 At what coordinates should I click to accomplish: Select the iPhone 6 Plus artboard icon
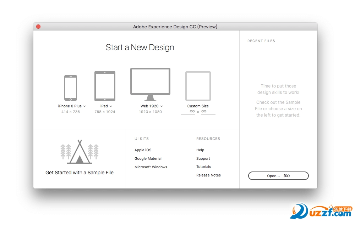click(71, 88)
